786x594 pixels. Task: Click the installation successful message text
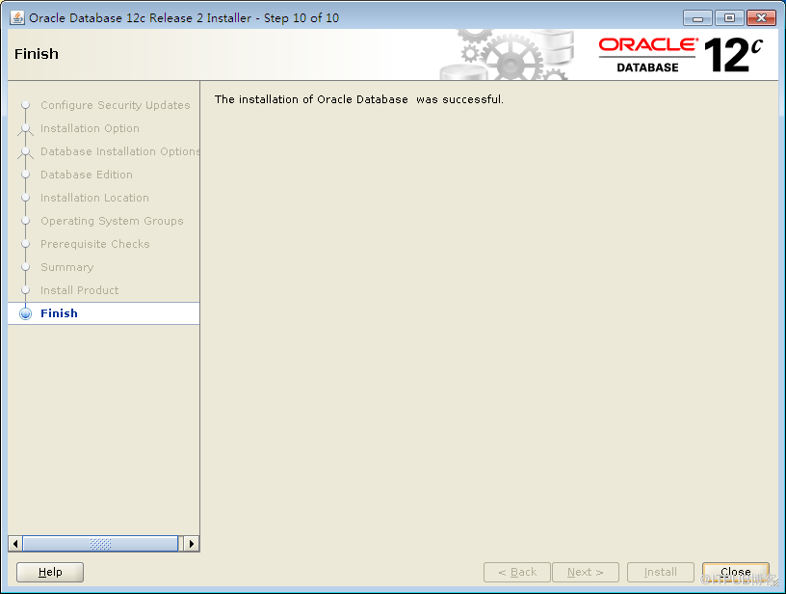point(359,99)
